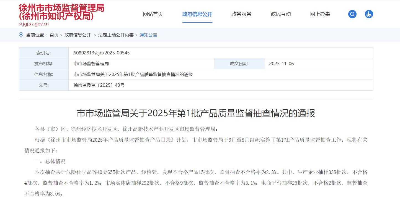400x198 pixels.
Task: Select the 政府信息公开 navigation tab
Action: pyautogui.click(x=197, y=14)
